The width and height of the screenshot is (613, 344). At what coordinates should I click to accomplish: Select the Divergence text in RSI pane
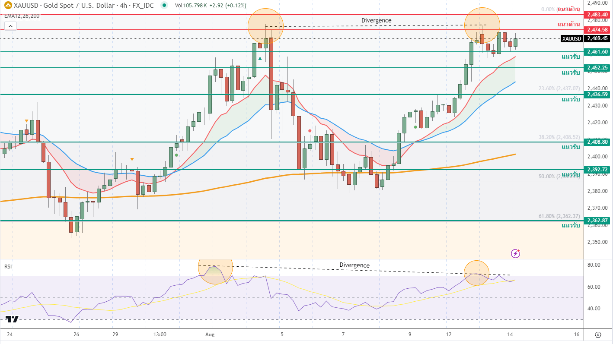tap(354, 265)
